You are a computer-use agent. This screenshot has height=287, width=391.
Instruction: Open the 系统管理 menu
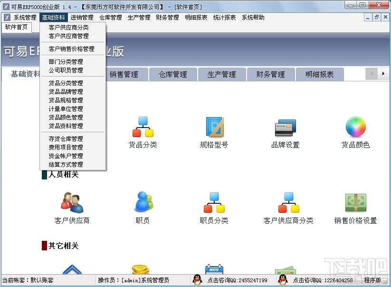pos(25,17)
